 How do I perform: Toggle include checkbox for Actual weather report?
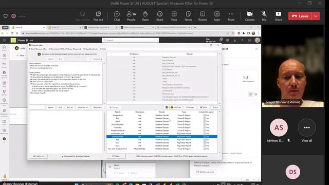point(205,124)
